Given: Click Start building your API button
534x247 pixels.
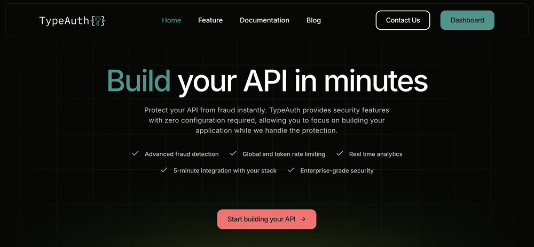Looking at the screenshot, I should click(266, 219).
